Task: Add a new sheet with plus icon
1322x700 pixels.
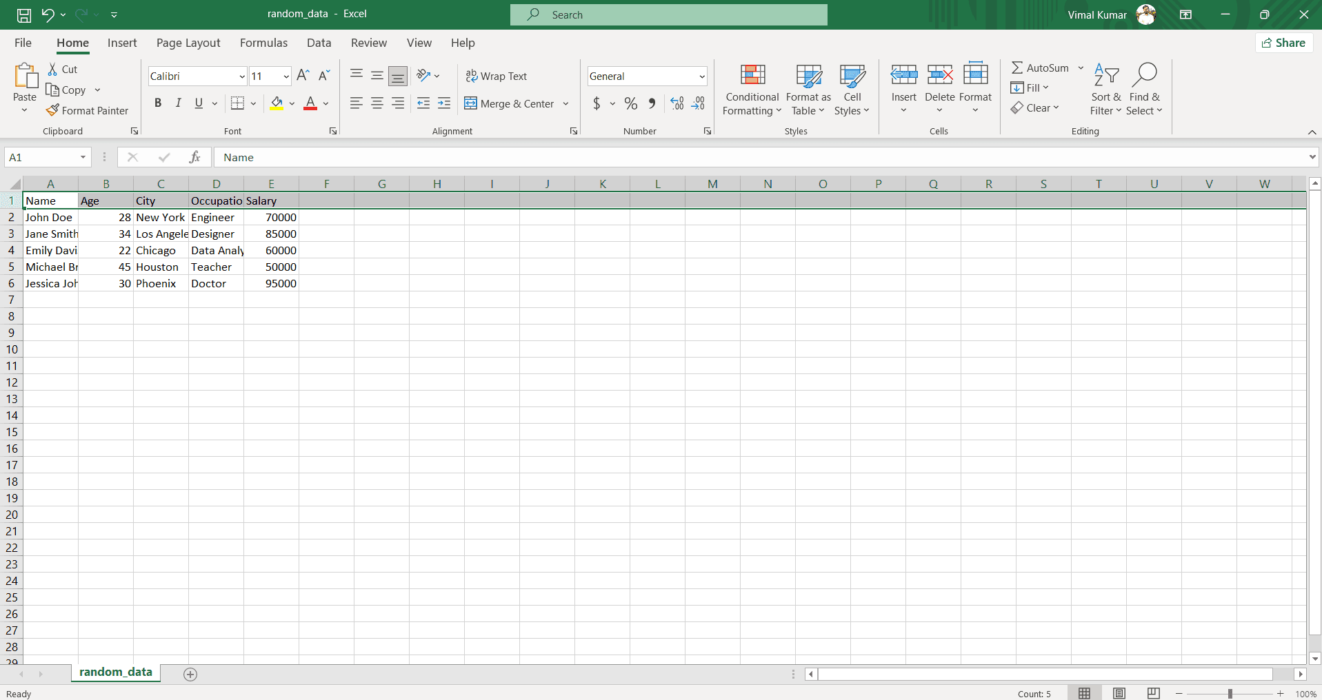Action: (190, 674)
